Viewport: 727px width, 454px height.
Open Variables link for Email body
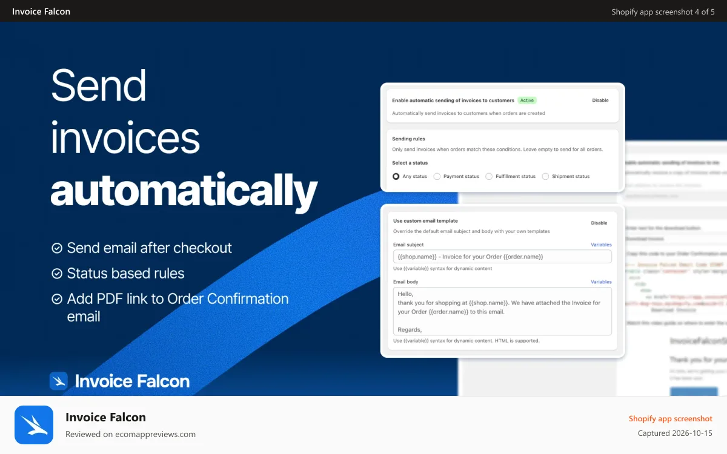point(601,281)
